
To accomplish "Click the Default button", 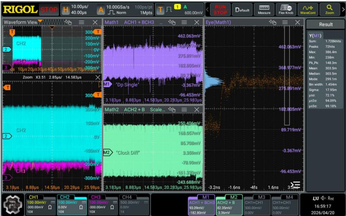I will [x=242, y=10].
